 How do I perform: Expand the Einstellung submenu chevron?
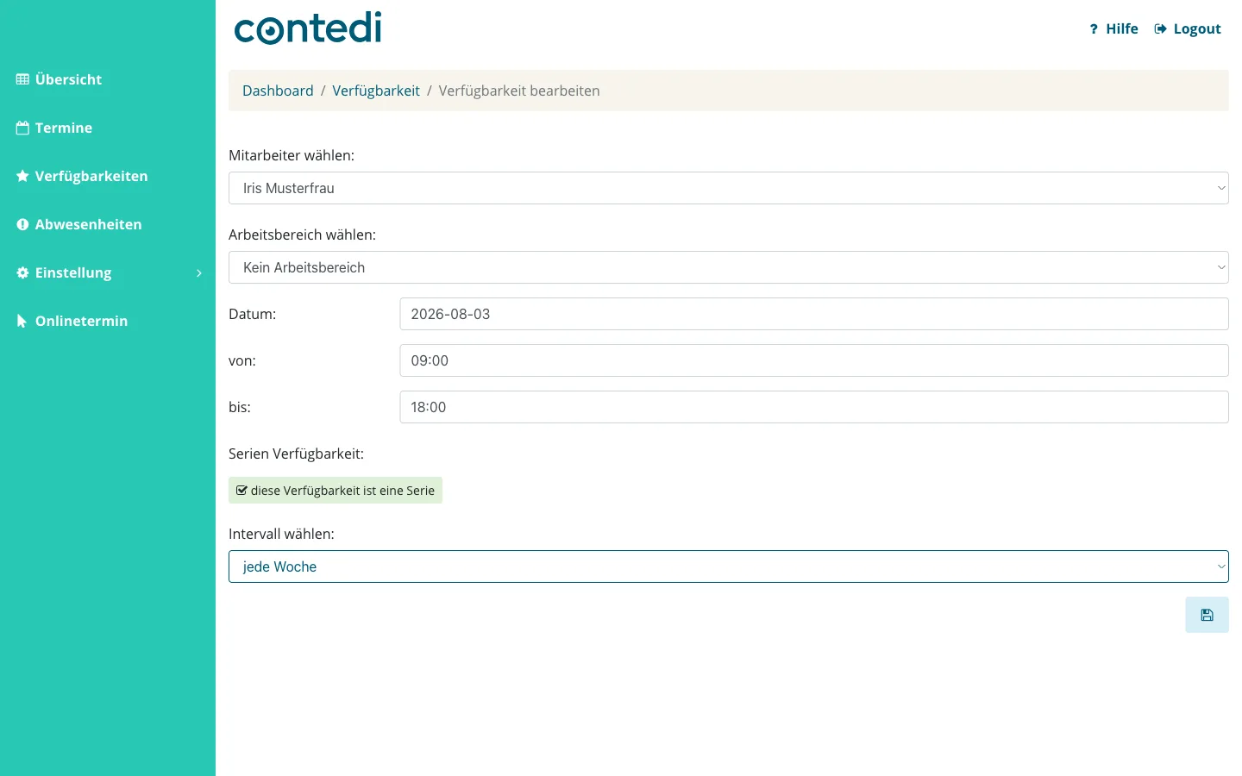click(199, 273)
